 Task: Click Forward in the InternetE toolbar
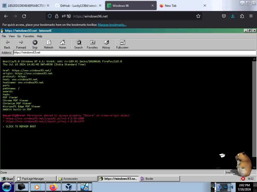click(21, 44)
